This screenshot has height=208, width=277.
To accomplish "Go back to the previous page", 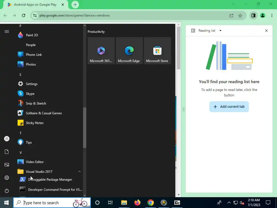I will coord(5,15).
